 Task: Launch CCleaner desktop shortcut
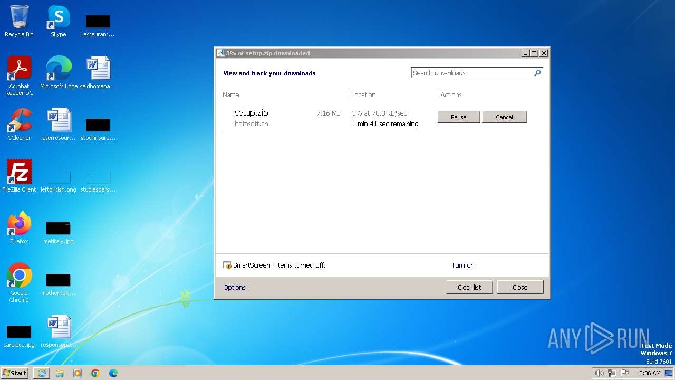[x=19, y=125]
